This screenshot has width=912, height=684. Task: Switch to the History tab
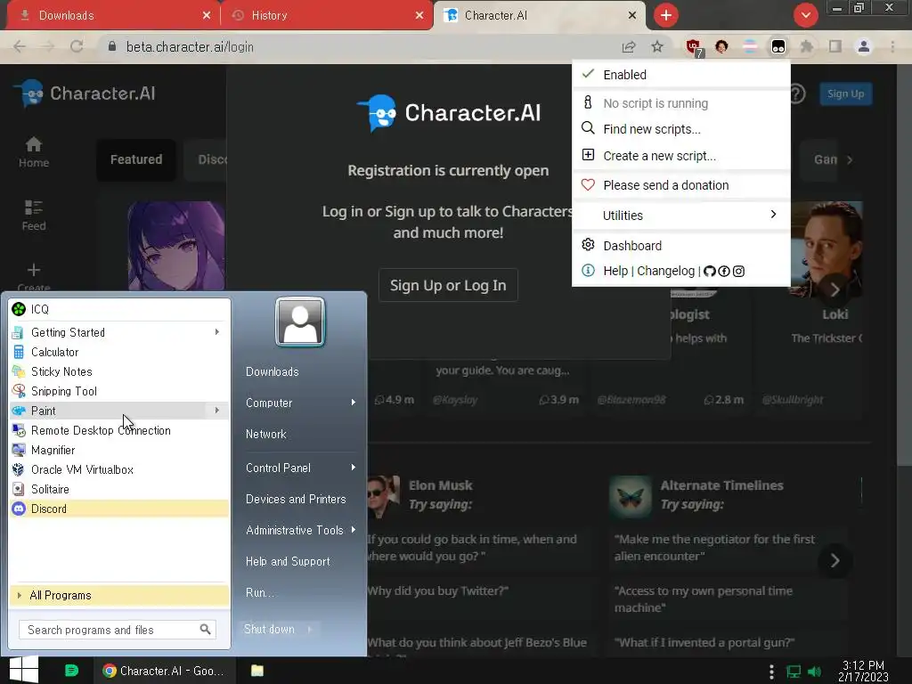click(x=327, y=16)
